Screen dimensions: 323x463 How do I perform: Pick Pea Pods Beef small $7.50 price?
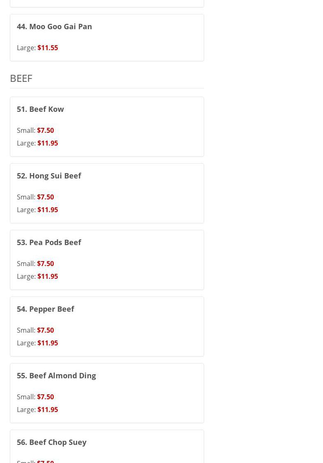[45, 264]
